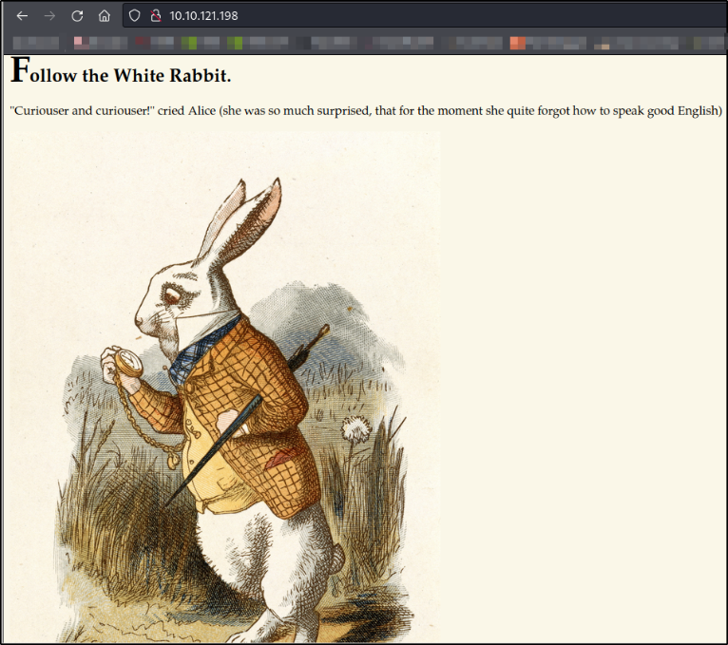Open tracking protection shield icon
The image size is (728, 645).
[x=135, y=16]
